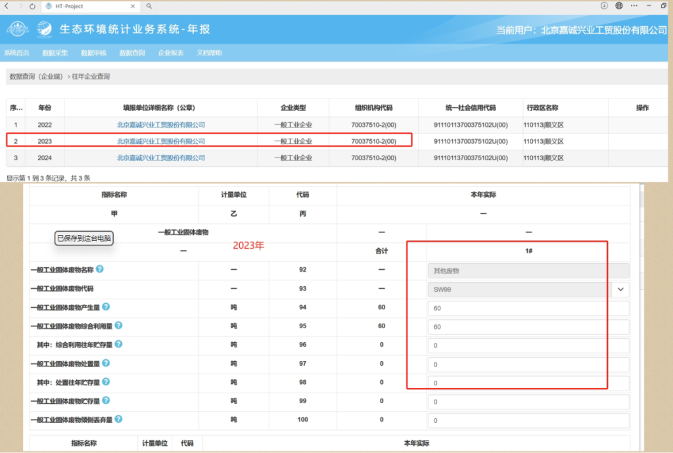
Task: Click help icon beside 一般工业固体废物产生量
Action: coord(106,307)
